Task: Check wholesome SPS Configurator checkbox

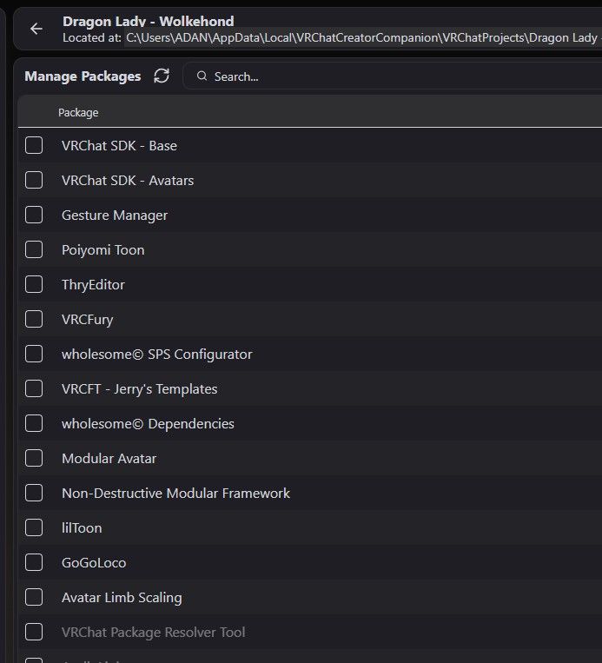Action: click(x=34, y=354)
